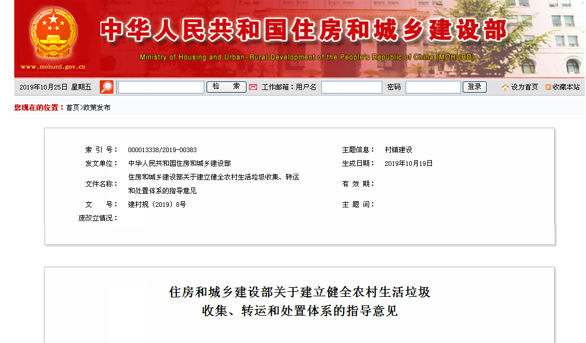Focus the 密码 password input field
The image size is (586, 343).
coord(433,87)
